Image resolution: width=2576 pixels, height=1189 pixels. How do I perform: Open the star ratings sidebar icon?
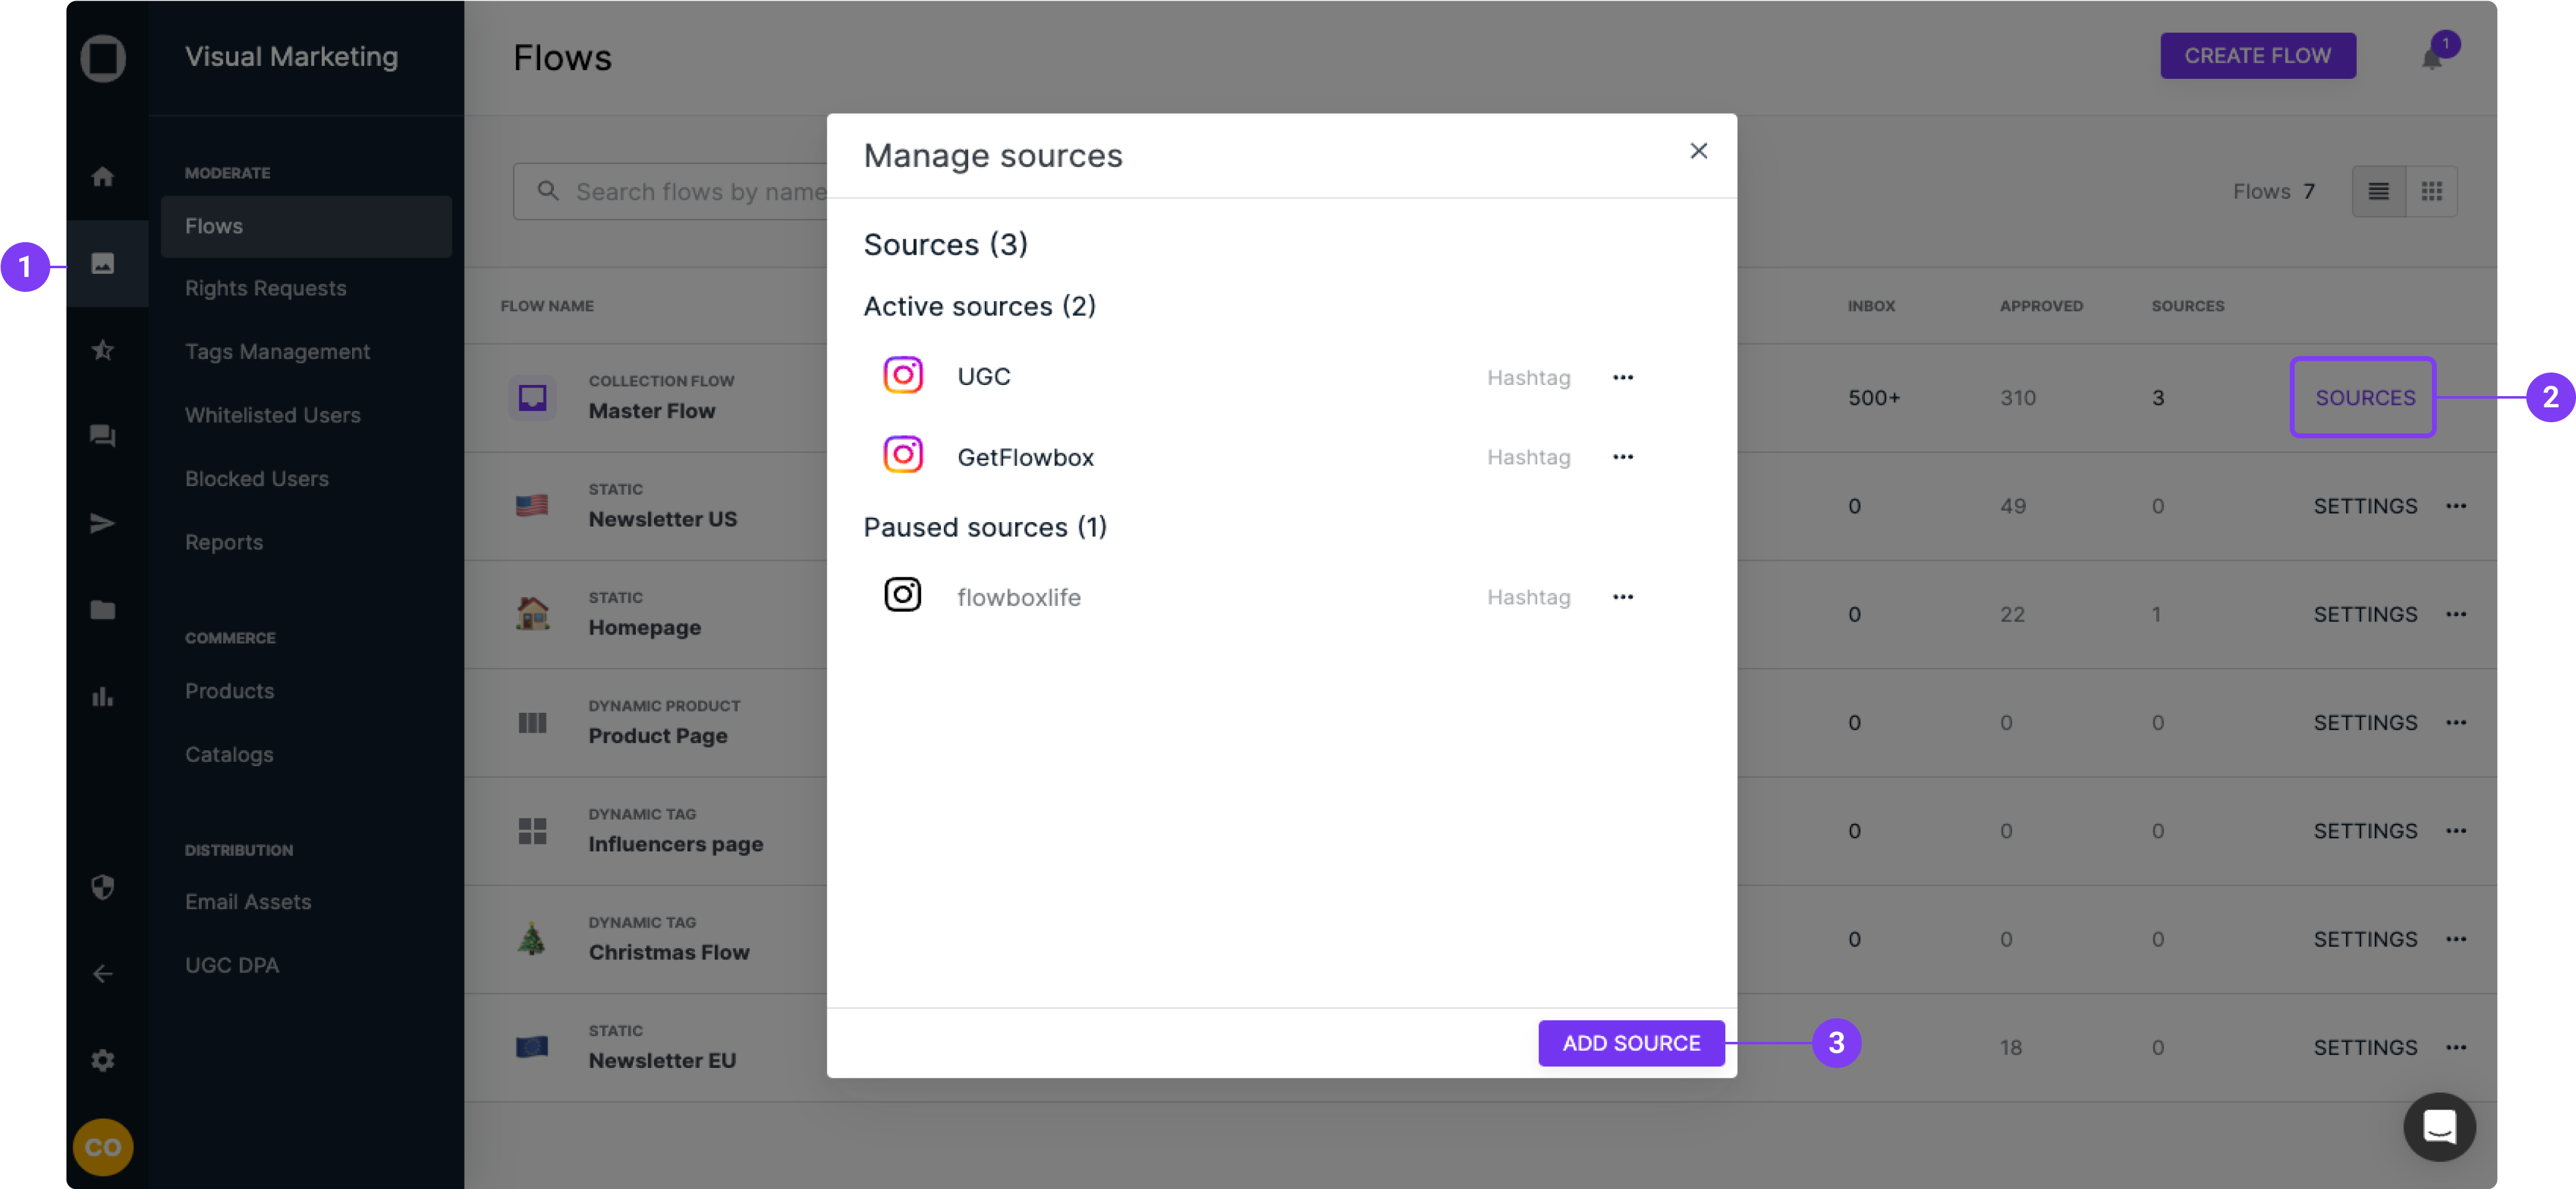tap(102, 350)
